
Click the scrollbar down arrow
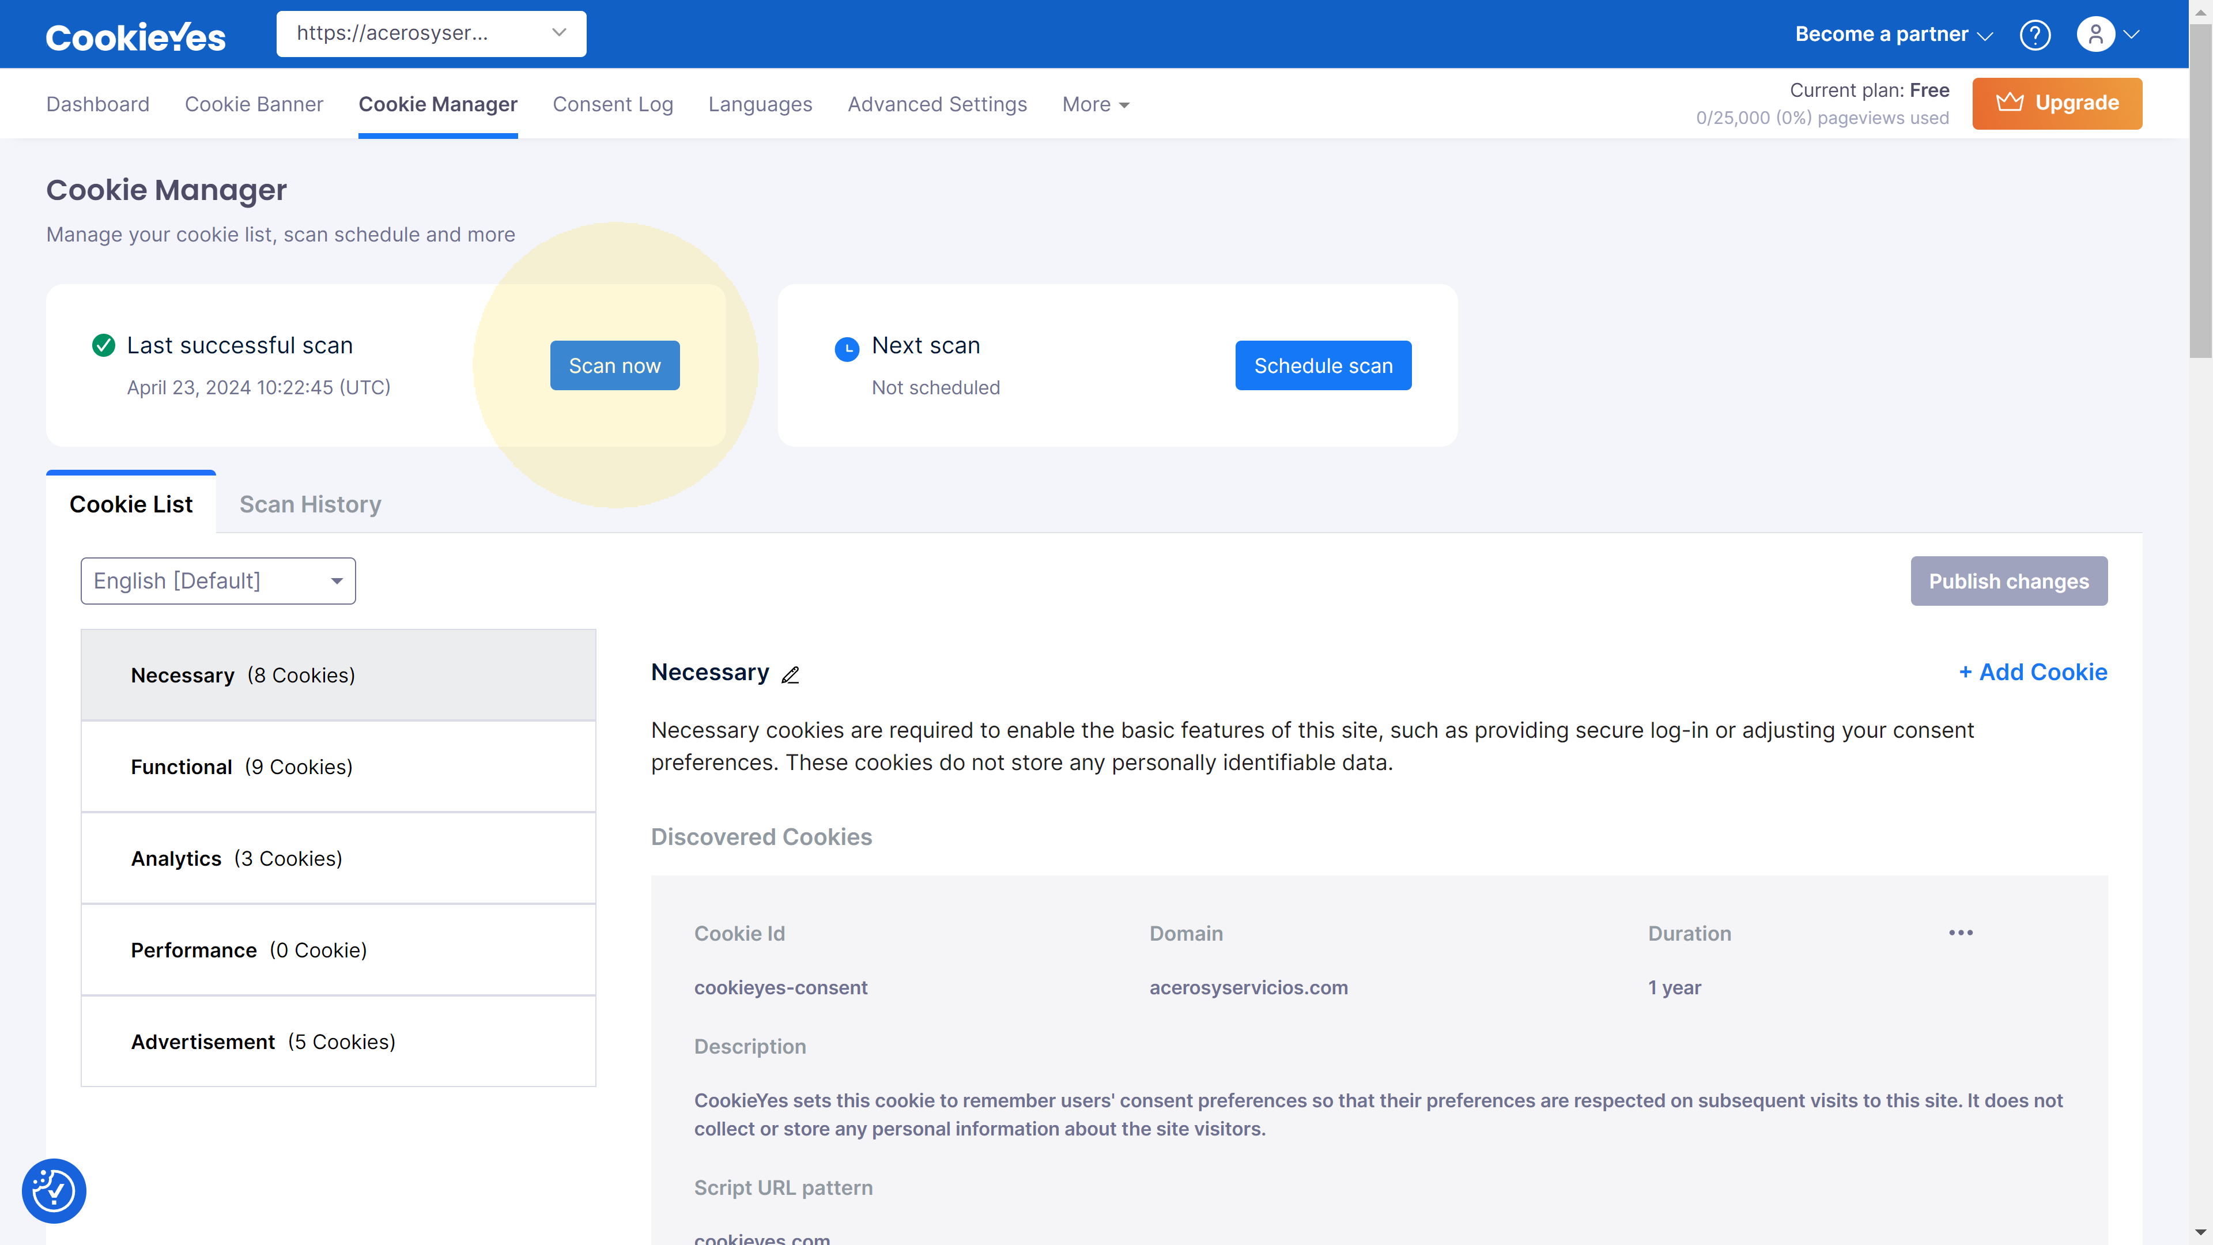click(2200, 1234)
